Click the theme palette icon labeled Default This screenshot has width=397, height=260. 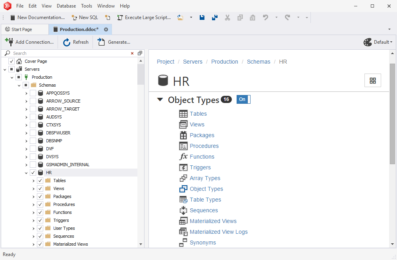pyautogui.click(x=367, y=42)
